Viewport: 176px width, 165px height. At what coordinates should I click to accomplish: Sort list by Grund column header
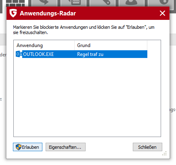pyautogui.click(x=111, y=45)
